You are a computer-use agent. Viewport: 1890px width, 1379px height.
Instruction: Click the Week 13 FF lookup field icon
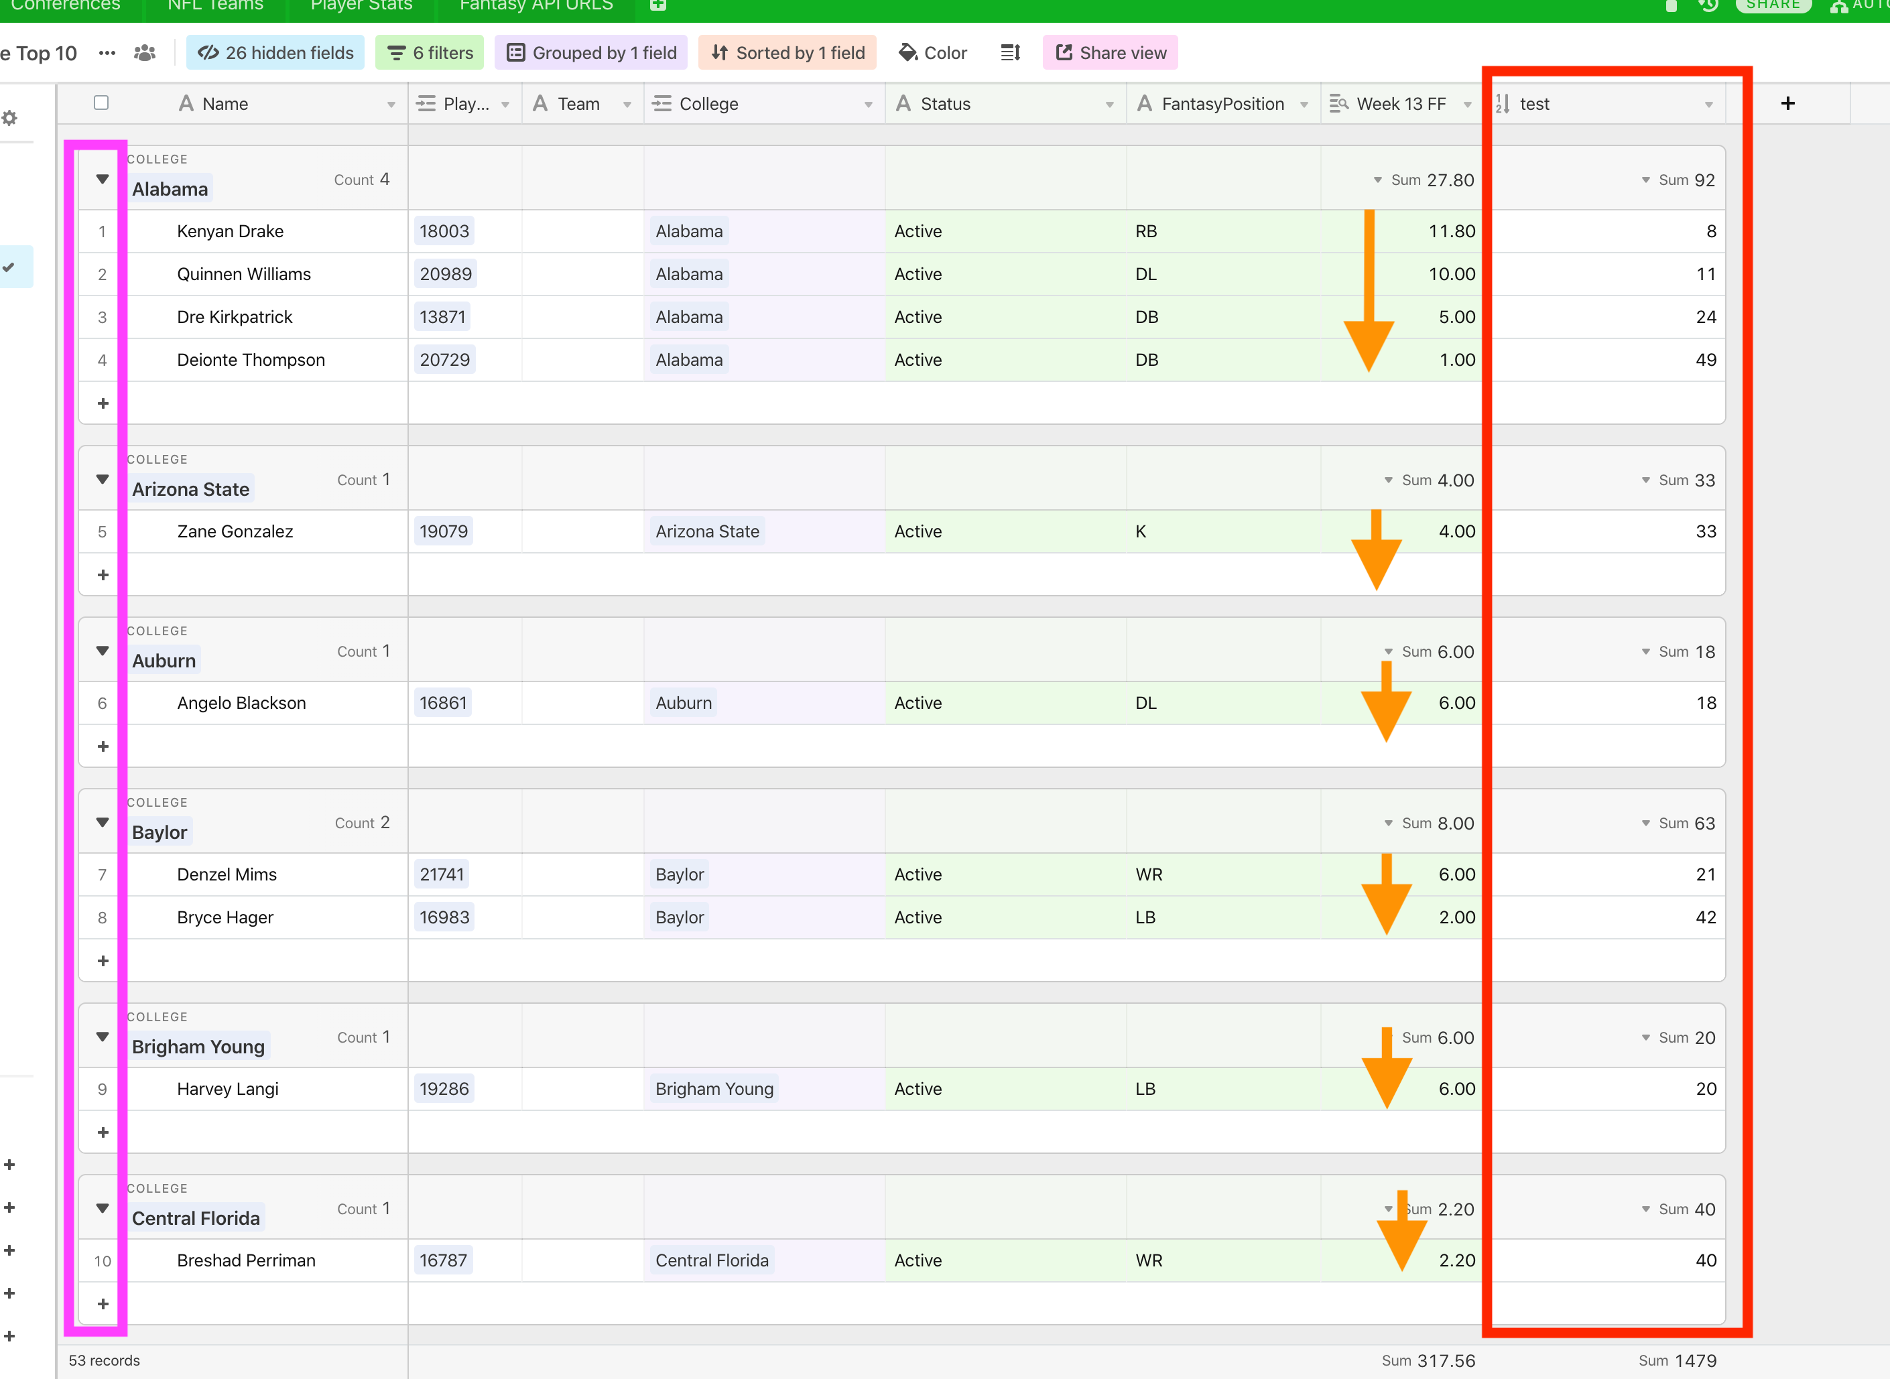pos(1339,103)
